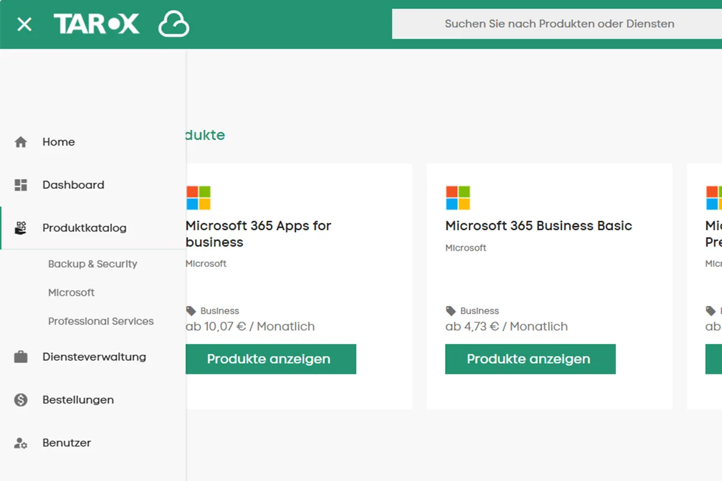Collapse the Produktkatalog menu section
Screen dimensions: 722x481
(84, 228)
